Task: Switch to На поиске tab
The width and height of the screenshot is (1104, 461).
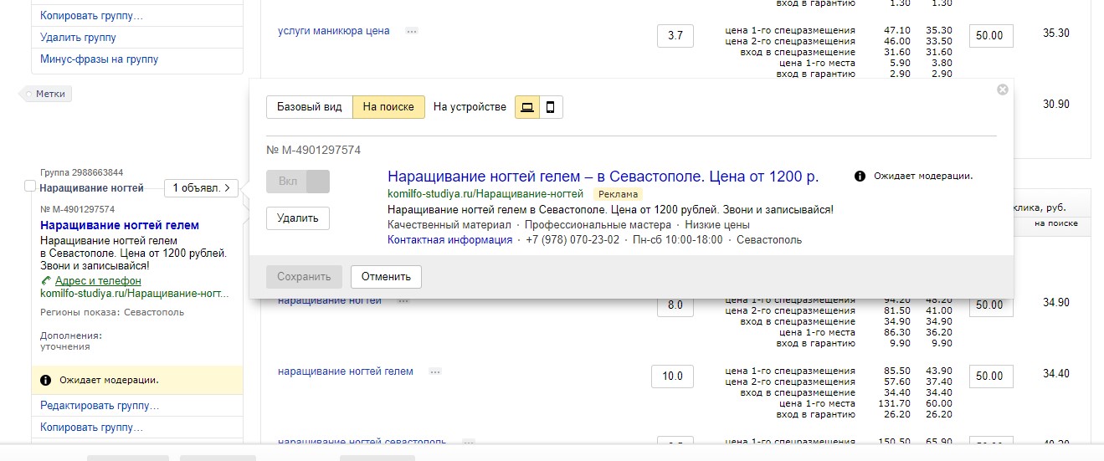Action: tap(388, 107)
